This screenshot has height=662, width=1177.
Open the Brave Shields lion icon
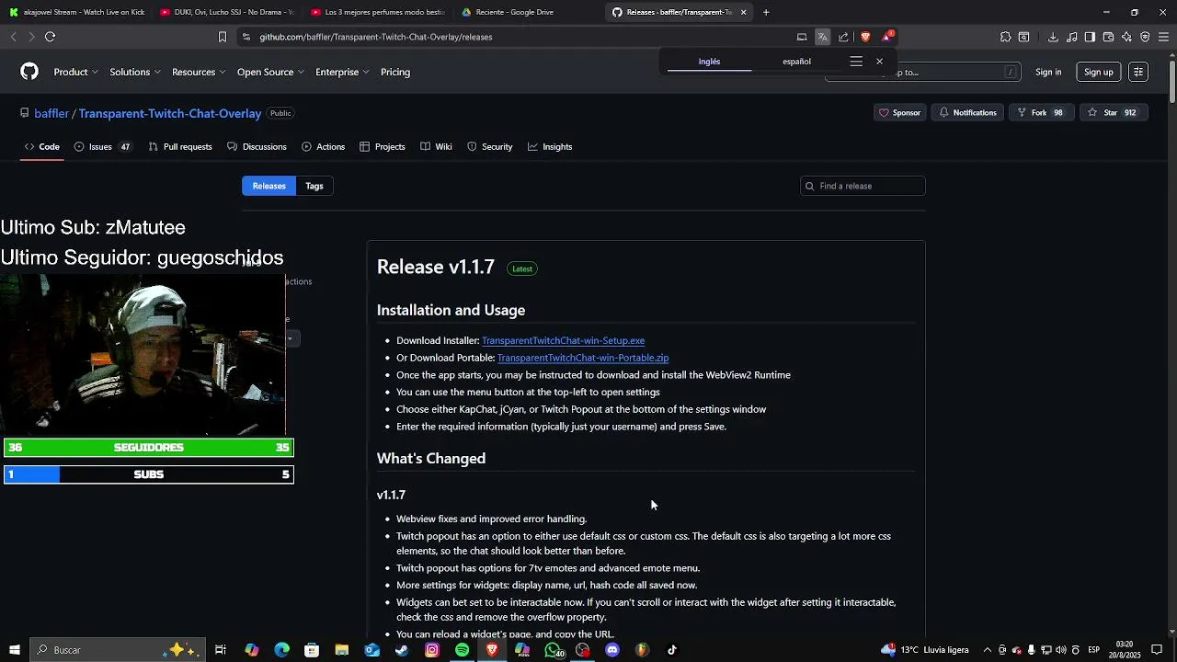click(865, 37)
